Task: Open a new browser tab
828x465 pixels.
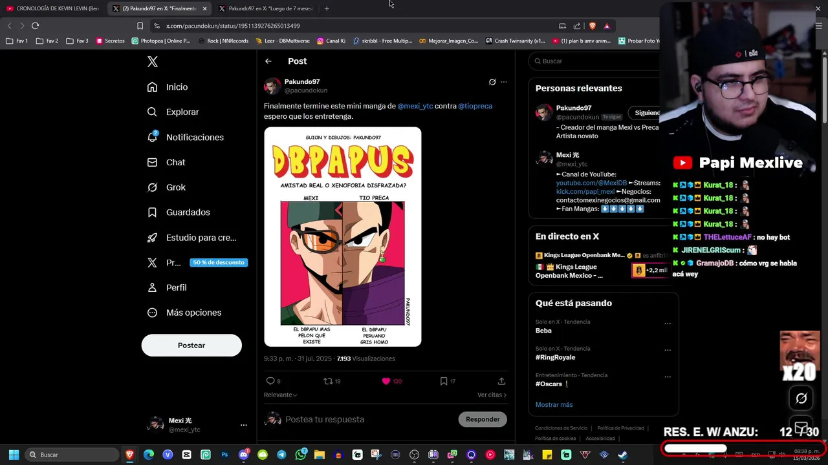Action: pyautogui.click(x=327, y=8)
